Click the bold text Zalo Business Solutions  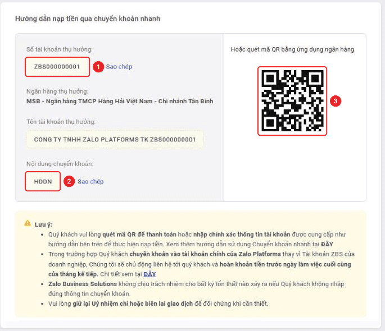click(83, 284)
